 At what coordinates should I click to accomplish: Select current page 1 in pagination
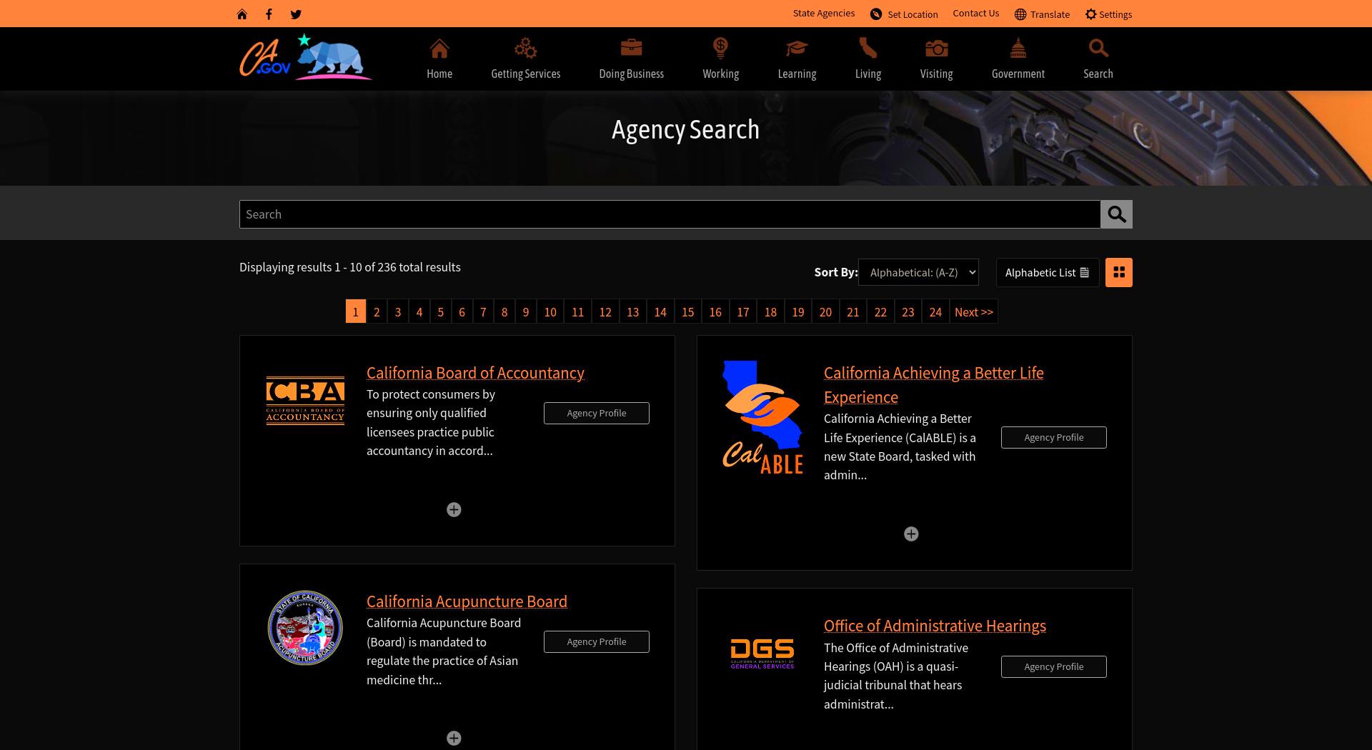click(x=355, y=311)
